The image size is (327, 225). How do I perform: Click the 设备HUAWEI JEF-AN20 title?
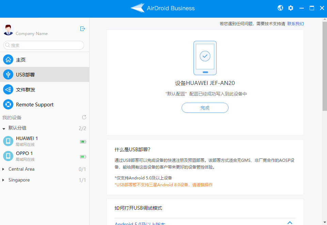tap(205, 83)
